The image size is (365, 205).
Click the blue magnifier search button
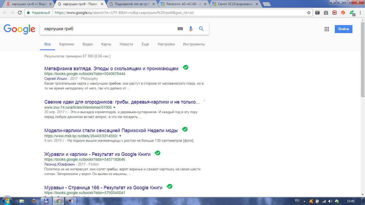click(x=201, y=29)
